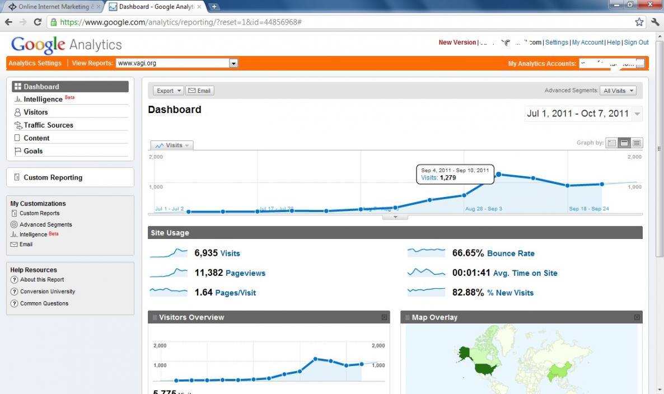Image resolution: width=664 pixels, height=394 pixels.
Task: Go forward with the browser forward arrow
Action: pyautogui.click(x=23, y=22)
